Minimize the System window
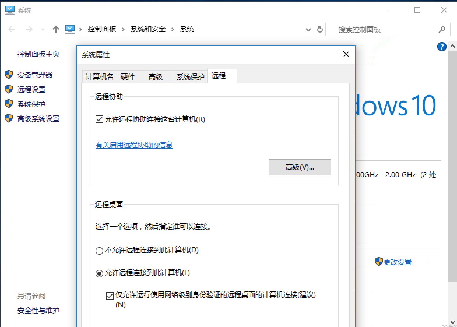The width and height of the screenshot is (457, 327). [391, 10]
